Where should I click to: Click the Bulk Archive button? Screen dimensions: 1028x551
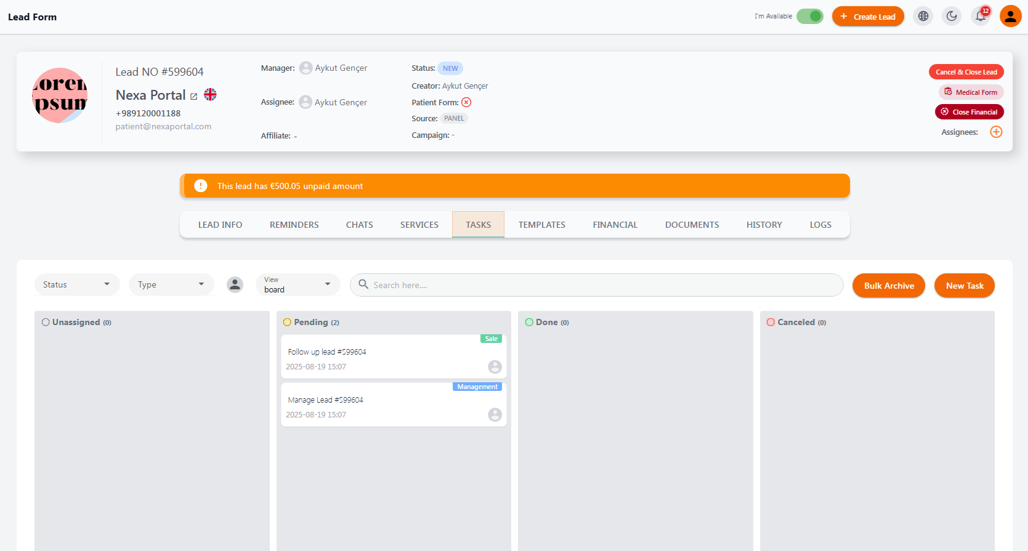pos(889,286)
